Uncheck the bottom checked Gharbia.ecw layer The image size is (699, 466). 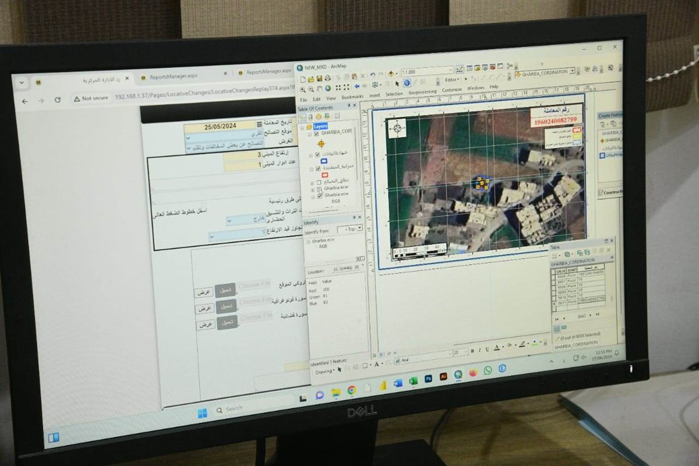[318, 196]
